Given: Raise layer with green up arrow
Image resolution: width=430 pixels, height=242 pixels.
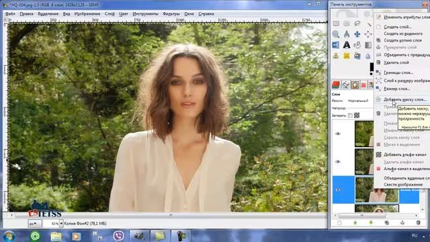Looking at the screenshot, I should pyautogui.click(x=355, y=223).
